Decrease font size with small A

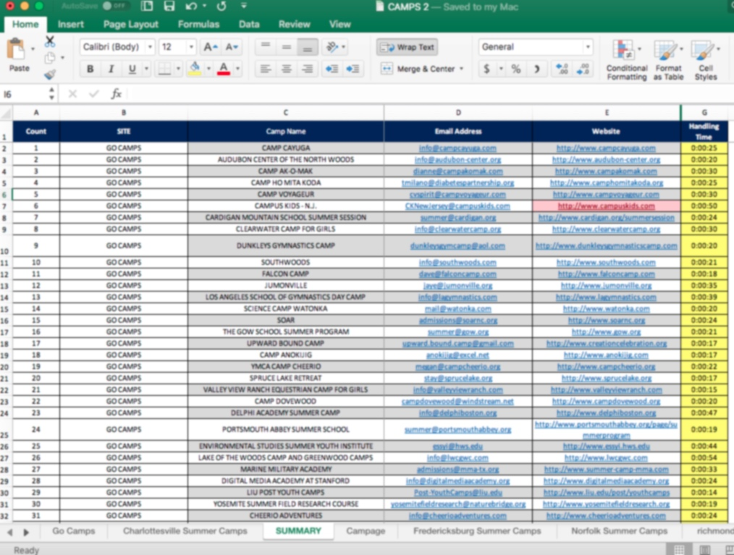pyautogui.click(x=232, y=47)
